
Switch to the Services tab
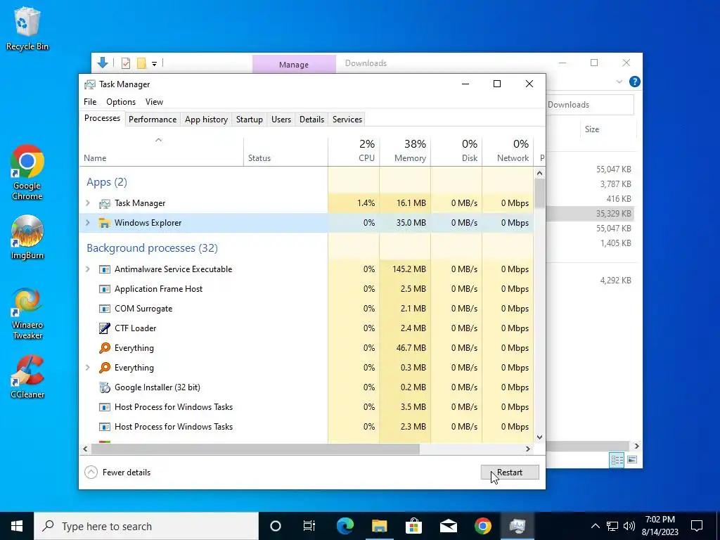click(347, 120)
